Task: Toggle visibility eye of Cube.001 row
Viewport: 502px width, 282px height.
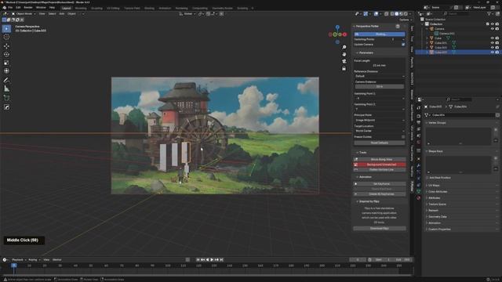Action: point(492,43)
